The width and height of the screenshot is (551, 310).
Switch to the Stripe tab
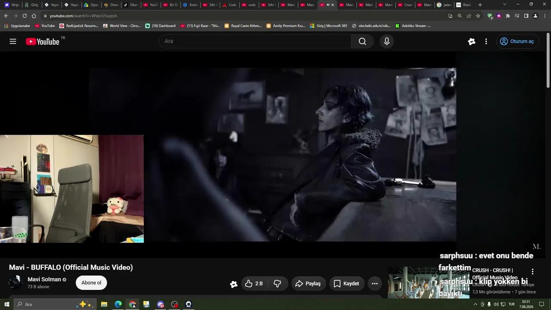pos(12,5)
